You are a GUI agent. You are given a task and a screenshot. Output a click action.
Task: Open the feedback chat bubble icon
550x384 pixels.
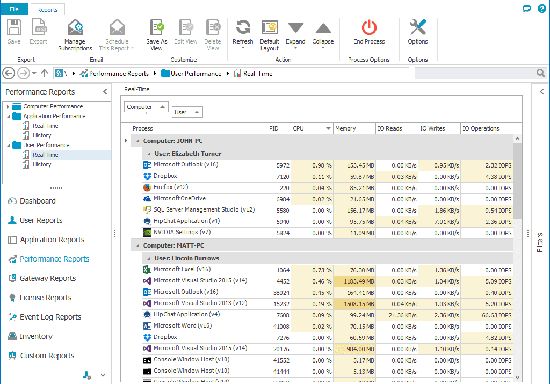526,9
